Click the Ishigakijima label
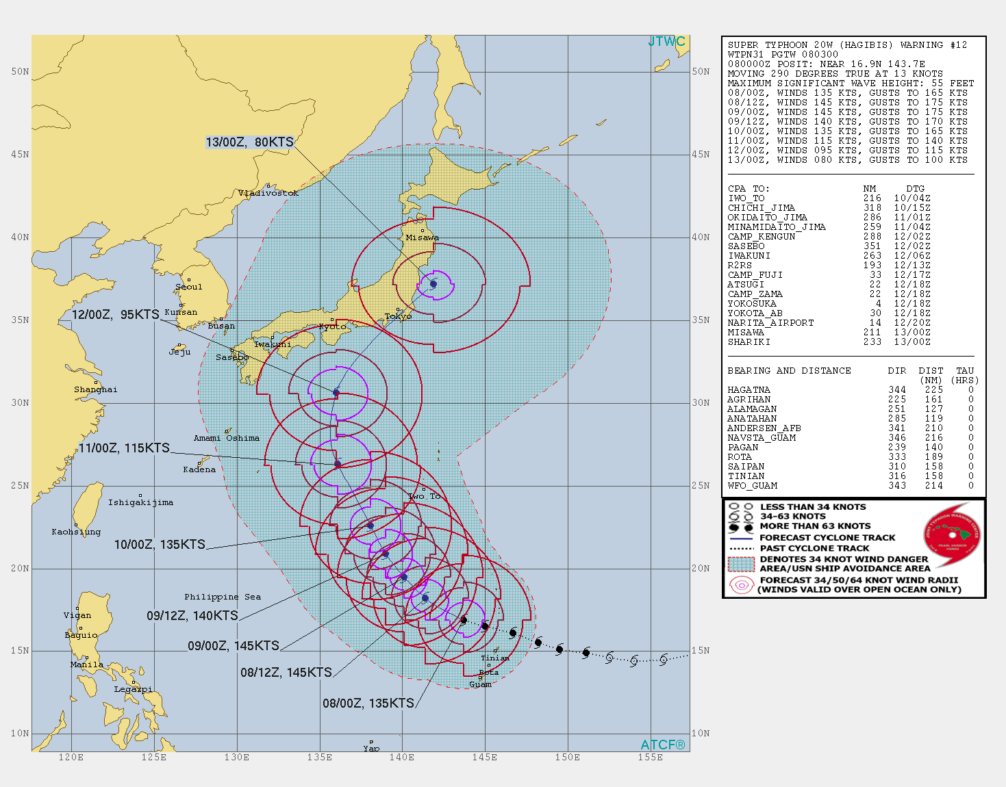Image resolution: width=1006 pixels, height=787 pixels. click(x=140, y=502)
